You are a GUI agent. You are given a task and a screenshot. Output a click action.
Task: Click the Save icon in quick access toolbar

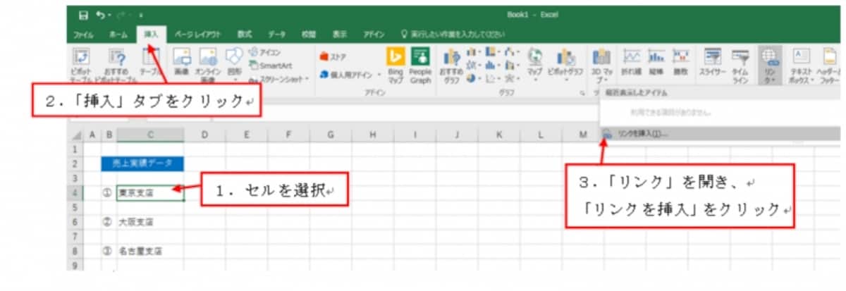84,15
